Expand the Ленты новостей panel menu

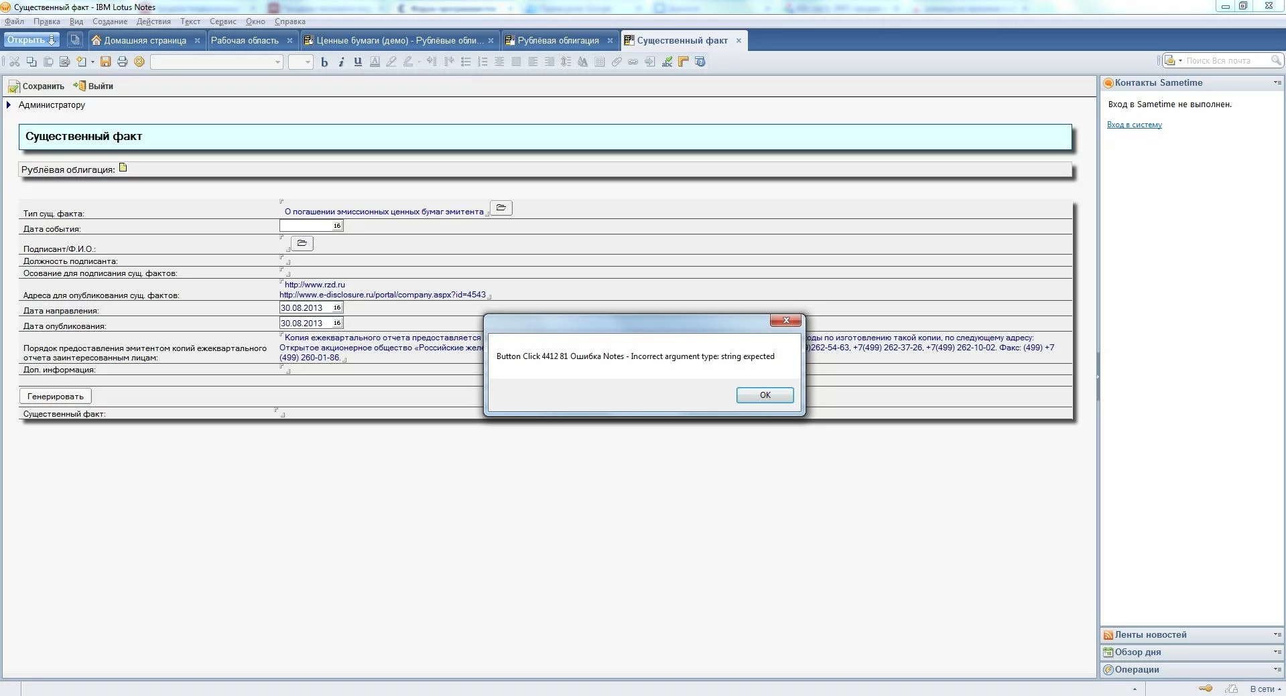1277,634
